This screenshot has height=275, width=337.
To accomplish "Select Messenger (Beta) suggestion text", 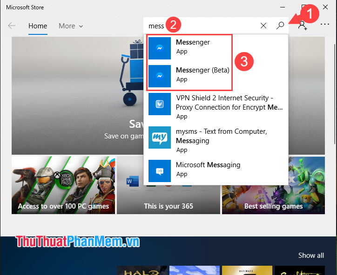I will click(x=202, y=70).
